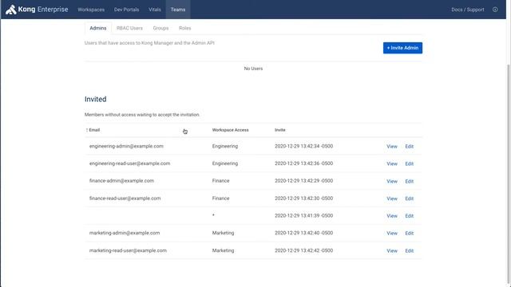The image size is (511, 287).
Task: Click the Workspace Access column header
Action: tap(231, 130)
